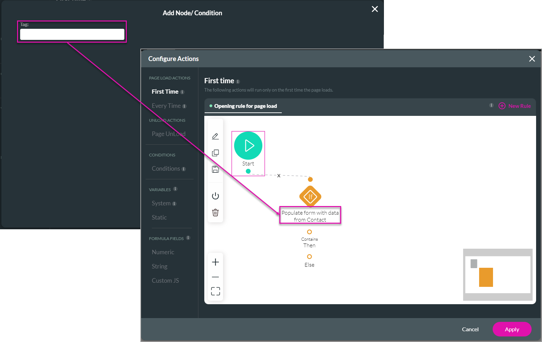542x342 pixels.
Task: Open the Numeric formula fields
Action: coord(163,252)
